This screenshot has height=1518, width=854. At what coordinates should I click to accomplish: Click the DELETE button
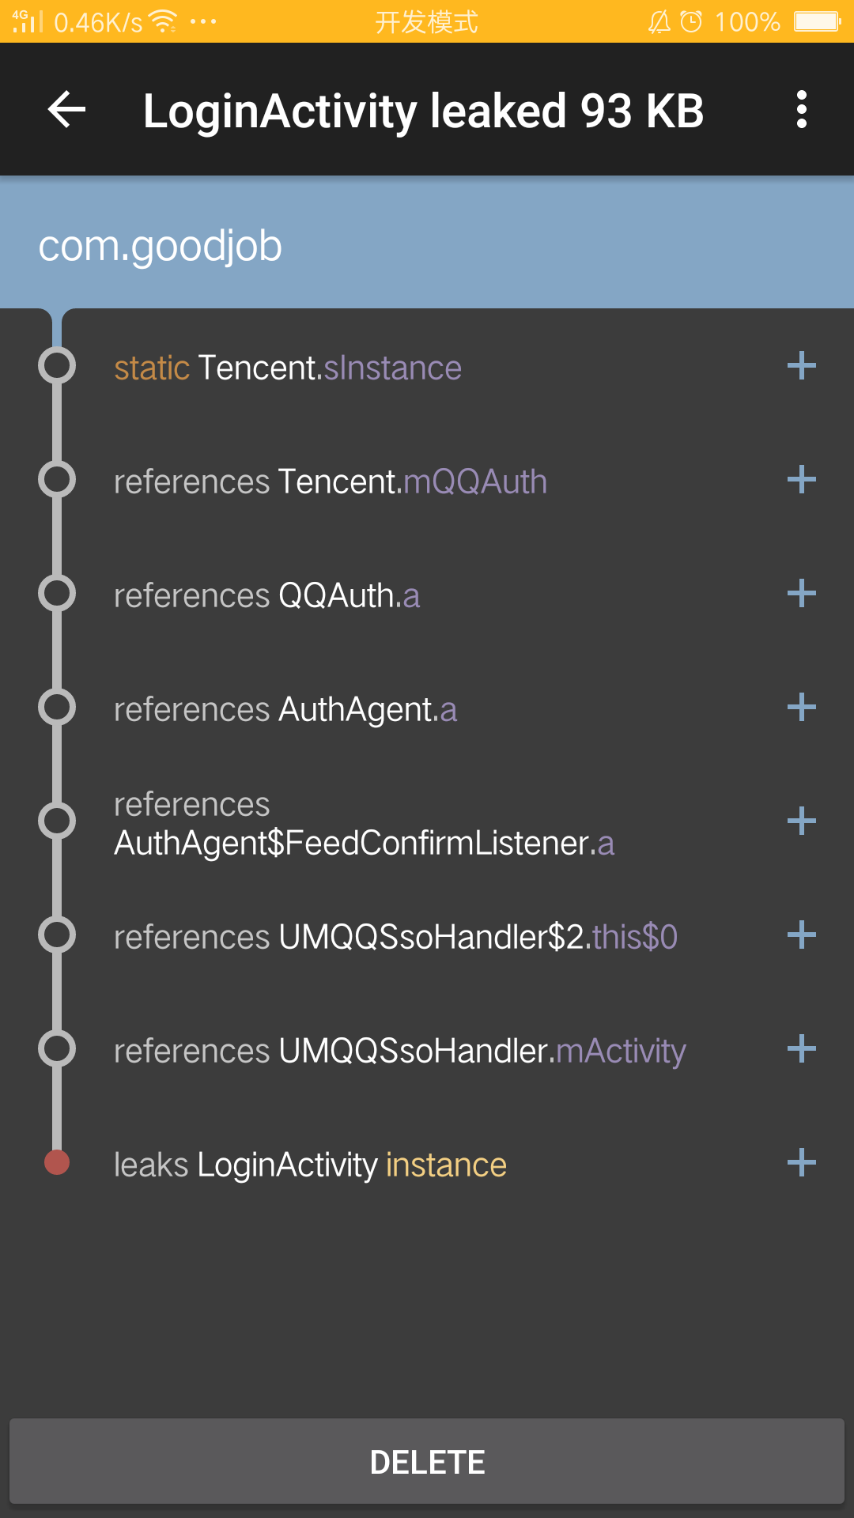[x=427, y=1462]
